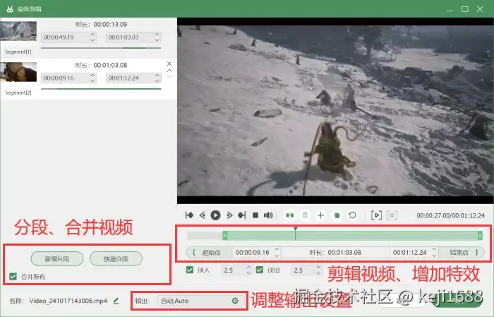Viewport: 494px width, 317px height.
Task: Increase the fade-in duration value
Action: click(248, 267)
